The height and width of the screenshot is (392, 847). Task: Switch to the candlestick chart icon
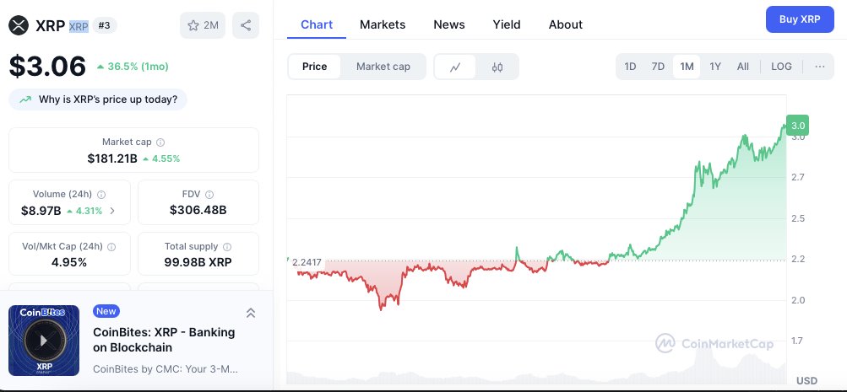pos(497,67)
